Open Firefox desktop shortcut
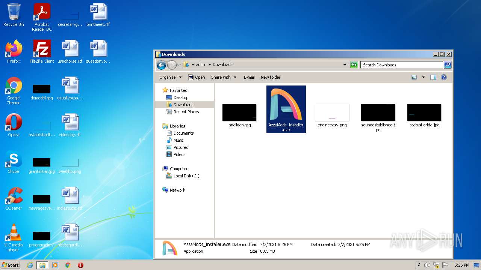 pyautogui.click(x=14, y=51)
